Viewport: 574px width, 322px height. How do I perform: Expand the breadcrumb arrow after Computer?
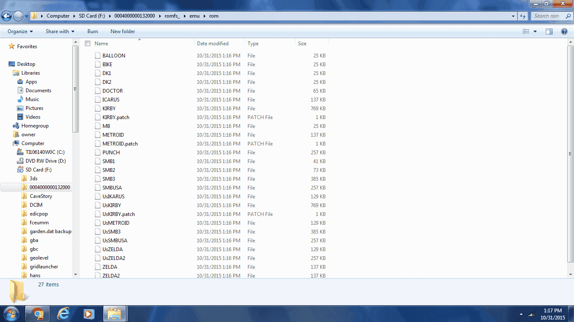click(x=74, y=16)
